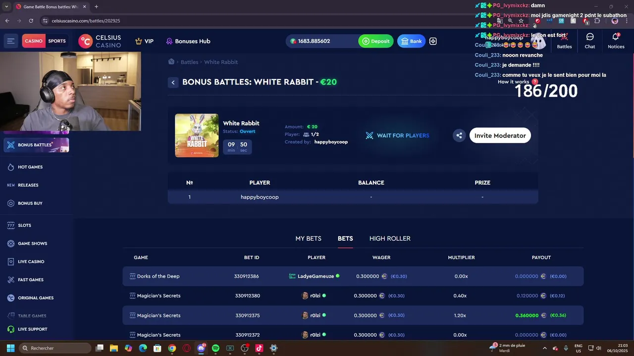Click the share battle icon
Image resolution: width=634 pixels, height=356 pixels.
(x=459, y=135)
